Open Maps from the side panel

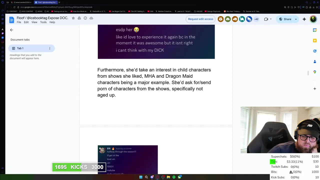[x=315, y=72]
